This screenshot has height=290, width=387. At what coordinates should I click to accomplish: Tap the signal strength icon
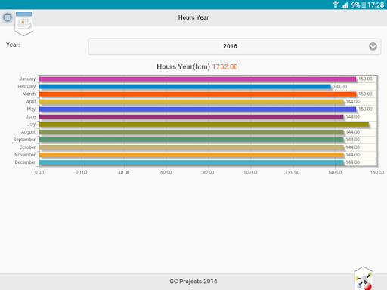pos(345,5)
